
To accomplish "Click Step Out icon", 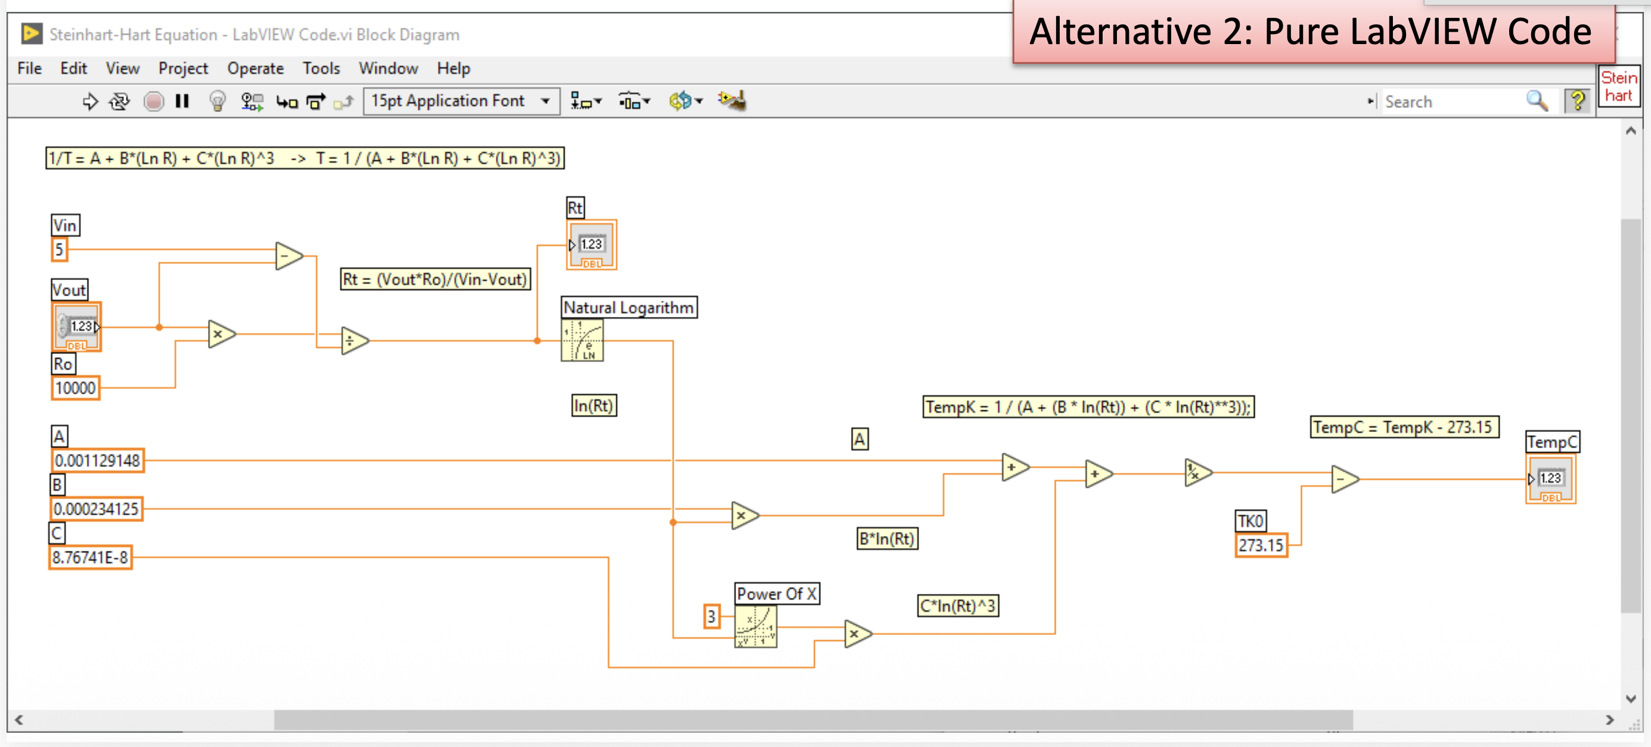I will pyautogui.click(x=344, y=101).
